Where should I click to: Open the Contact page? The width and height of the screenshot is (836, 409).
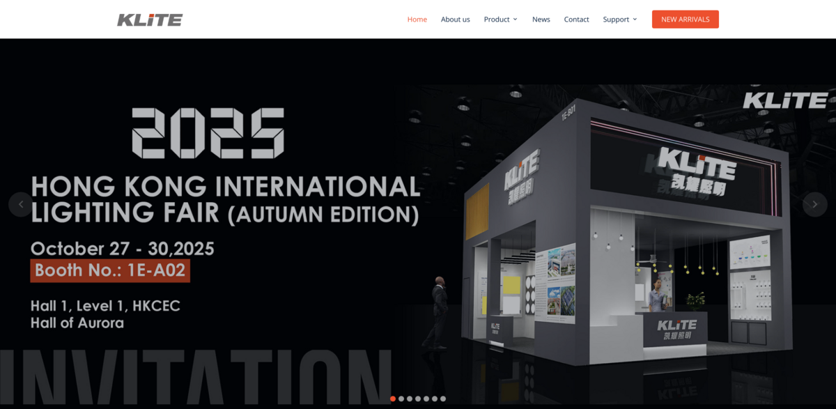click(x=576, y=19)
